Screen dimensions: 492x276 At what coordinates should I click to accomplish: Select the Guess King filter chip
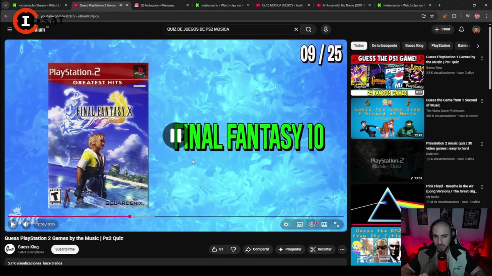coord(414,45)
